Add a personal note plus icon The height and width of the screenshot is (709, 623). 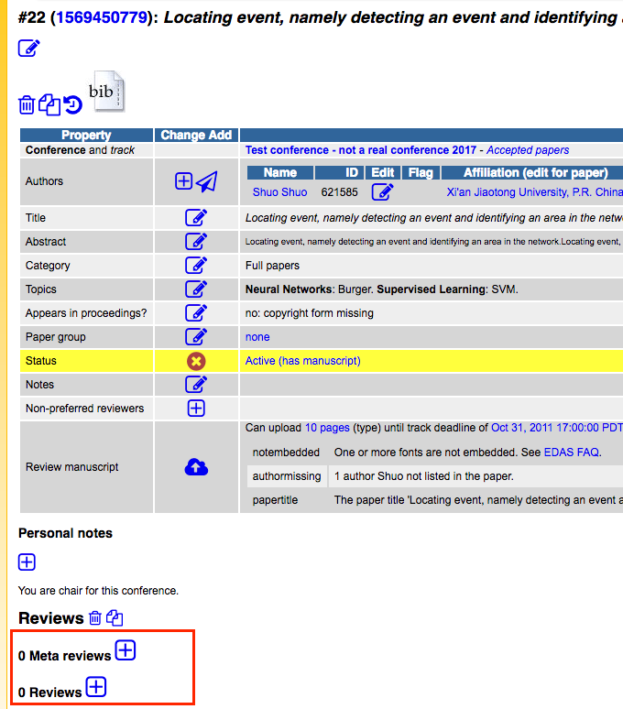pyautogui.click(x=27, y=562)
